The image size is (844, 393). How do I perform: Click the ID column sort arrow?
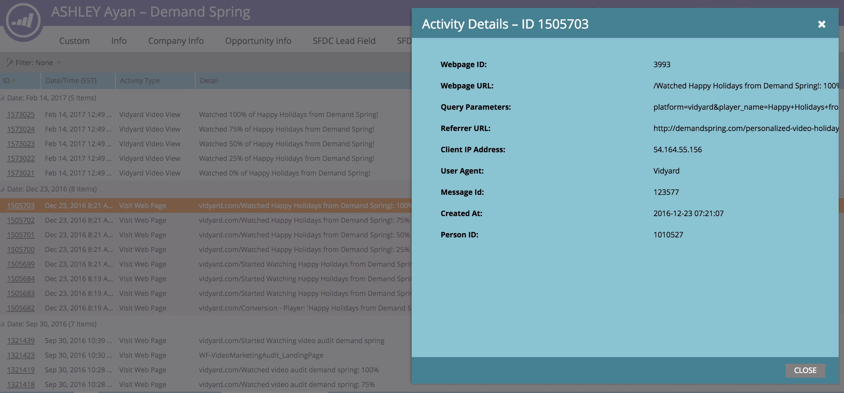pos(14,81)
